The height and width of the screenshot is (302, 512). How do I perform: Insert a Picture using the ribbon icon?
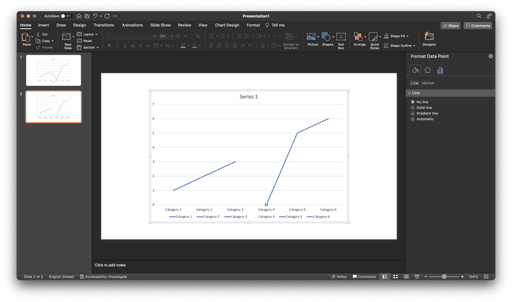[311, 37]
